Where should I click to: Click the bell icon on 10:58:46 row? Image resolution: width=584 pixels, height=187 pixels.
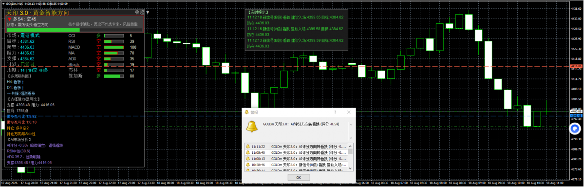248,164
